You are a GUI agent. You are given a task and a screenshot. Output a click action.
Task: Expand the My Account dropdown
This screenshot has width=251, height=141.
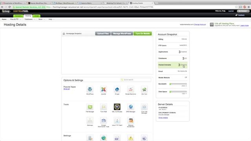(243, 11)
